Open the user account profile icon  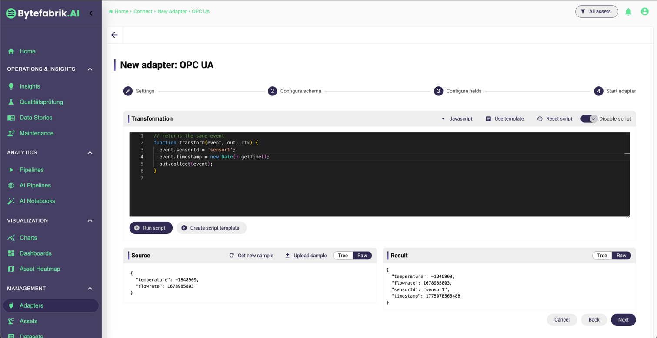(644, 12)
